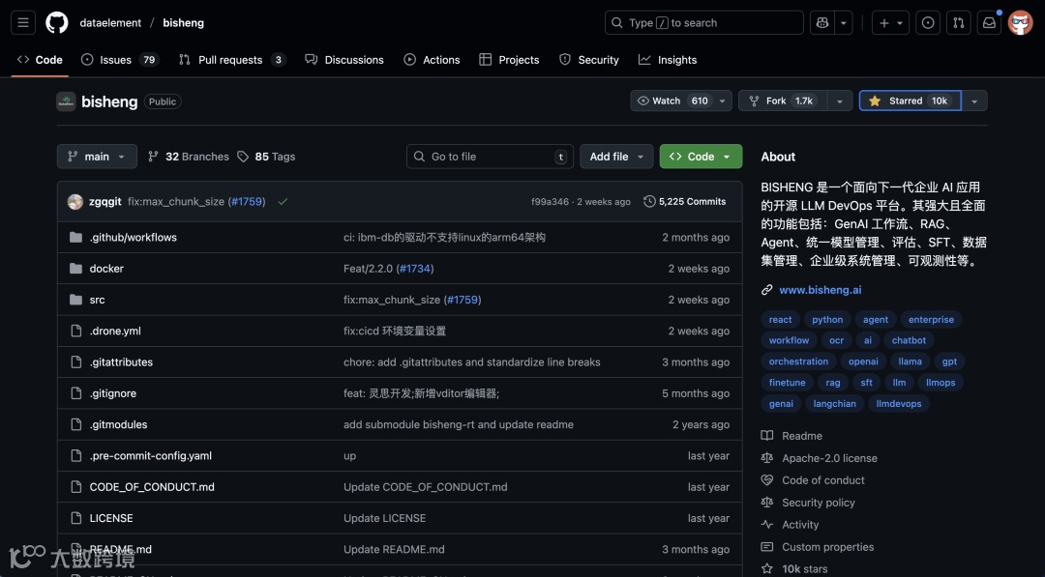Open the .pre-commit-config.yaml file
The width and height of the screenshot is (1045, 577).
(151, 456)
